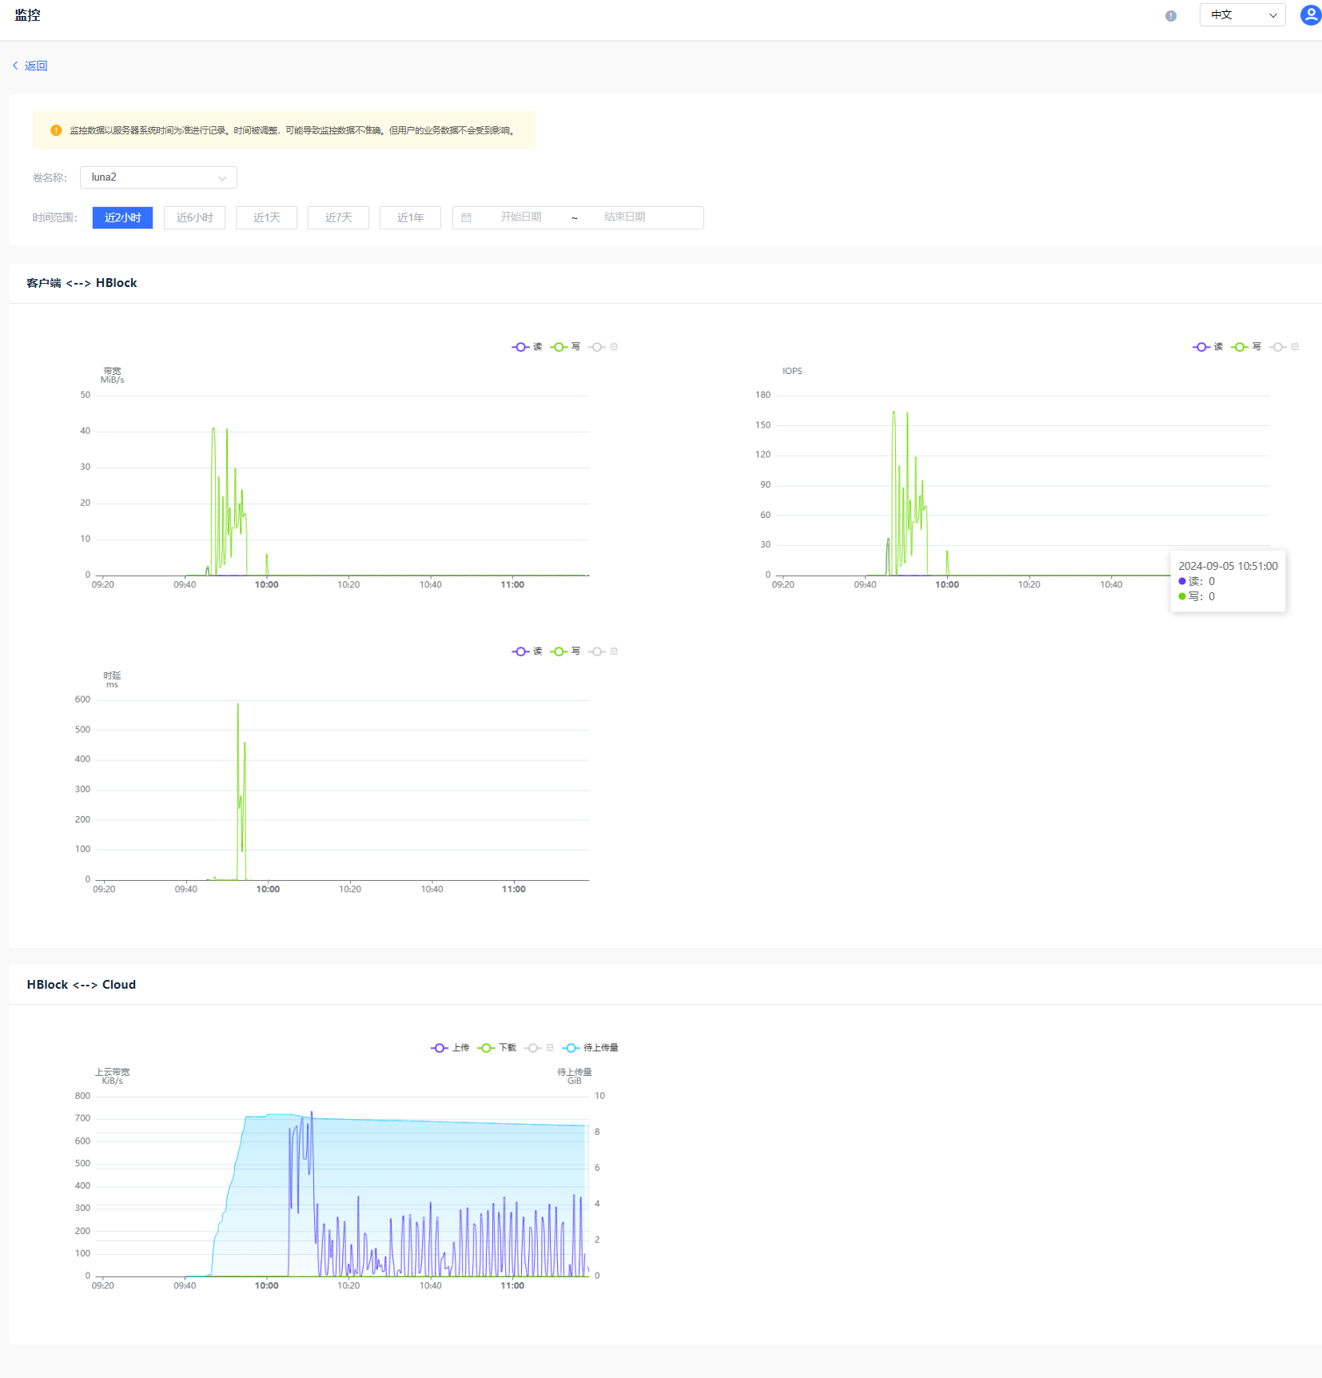Click the IOPS chart axis title

pos(792,371)
